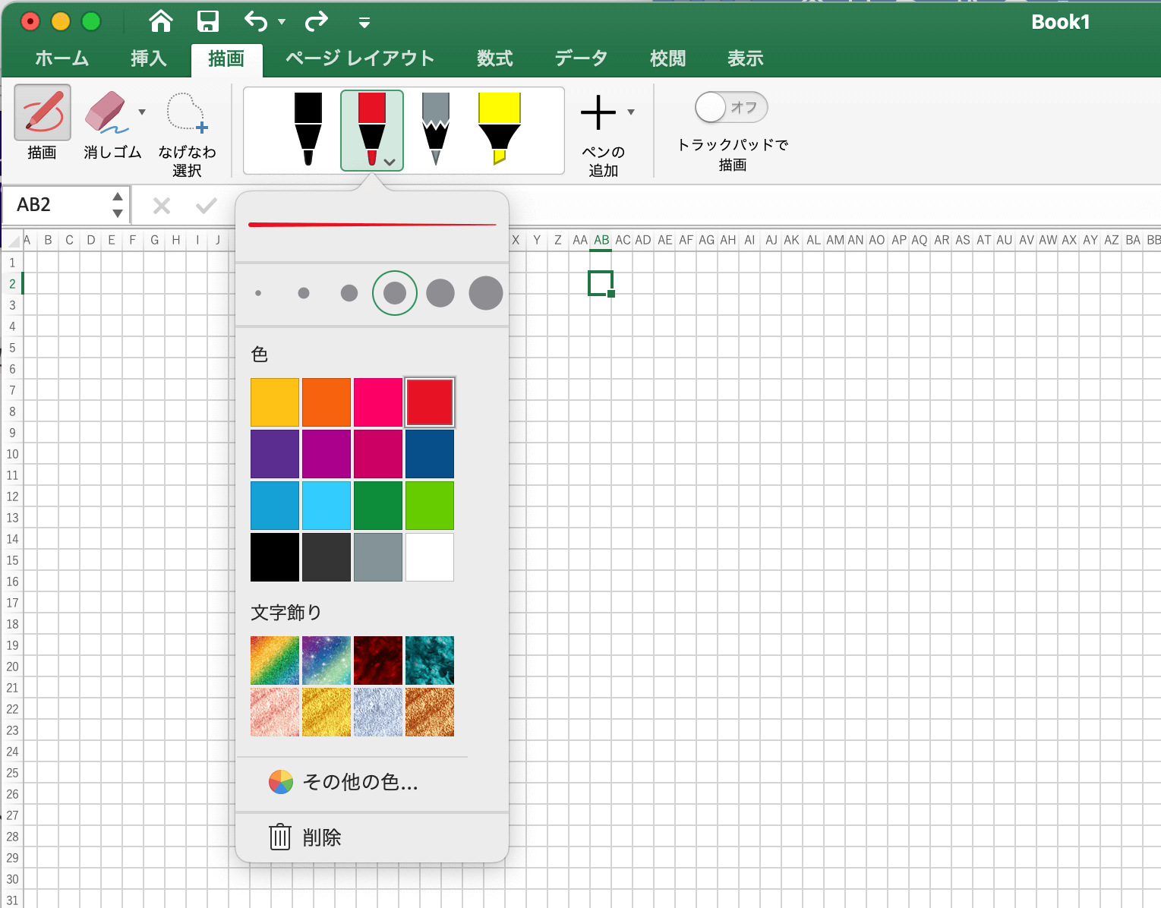This screenshot has width=1161, height=908.
Task: Select the third pen thickness dot
Action: click(x=349, y=293)
